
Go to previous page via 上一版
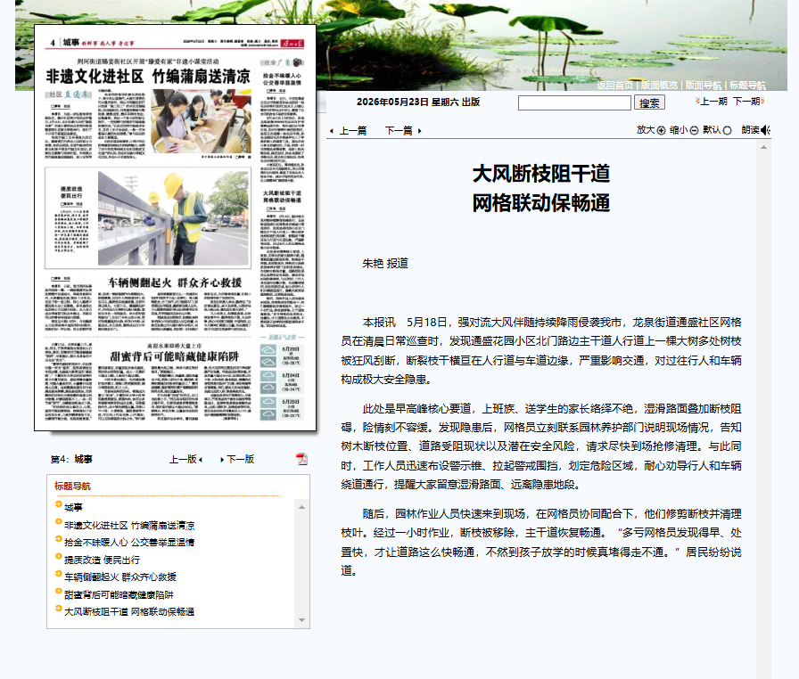tap(183, 459)
